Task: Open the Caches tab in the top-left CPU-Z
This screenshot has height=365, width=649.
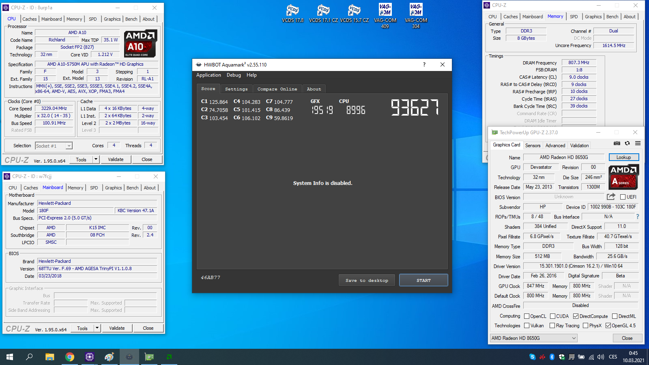Action: (x=30, y=19)
